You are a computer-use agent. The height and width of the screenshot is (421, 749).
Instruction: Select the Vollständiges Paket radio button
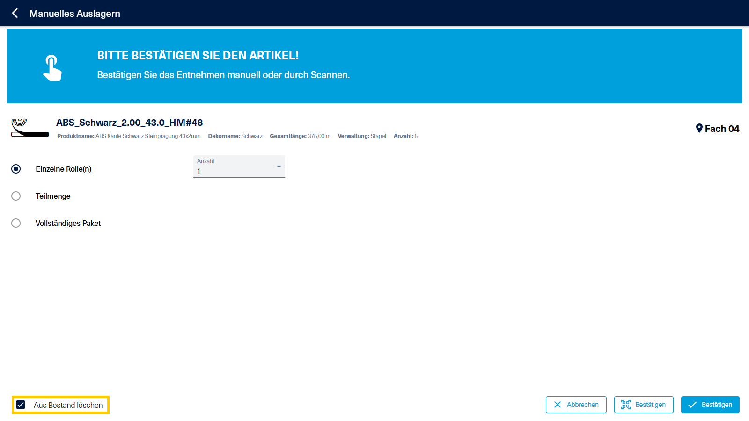pos(16,223)
